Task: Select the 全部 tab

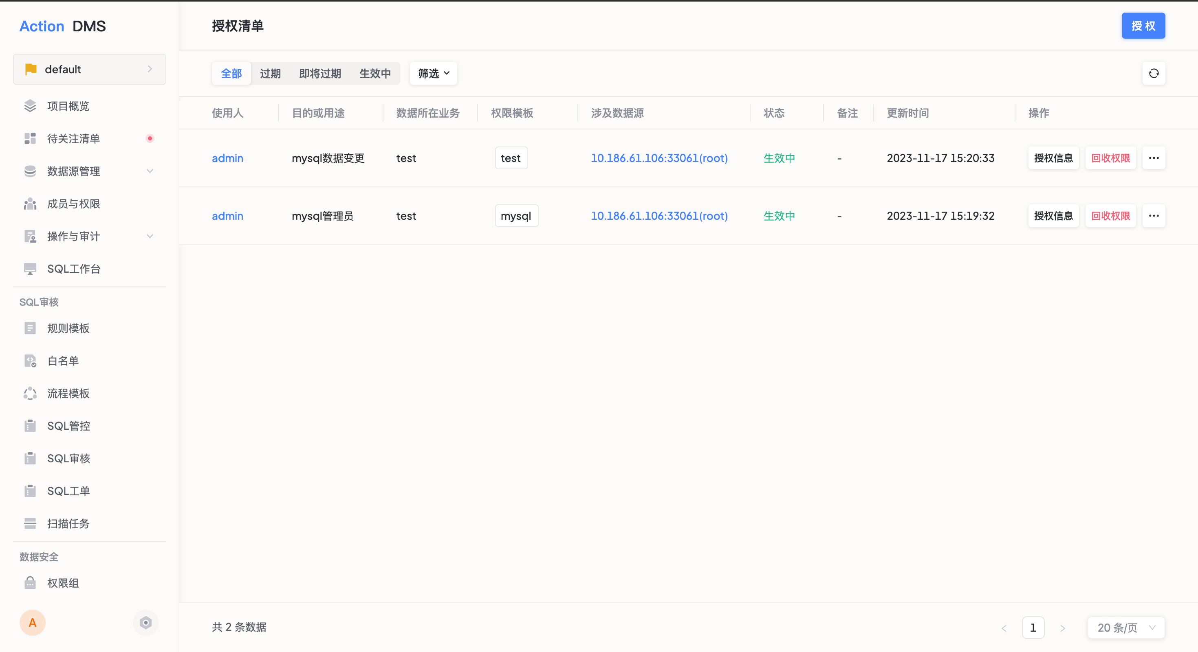Action: point(231,73)
